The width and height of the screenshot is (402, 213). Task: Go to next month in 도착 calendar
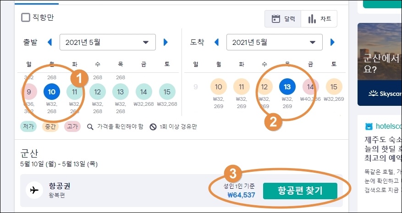click(x=332, y=42)
